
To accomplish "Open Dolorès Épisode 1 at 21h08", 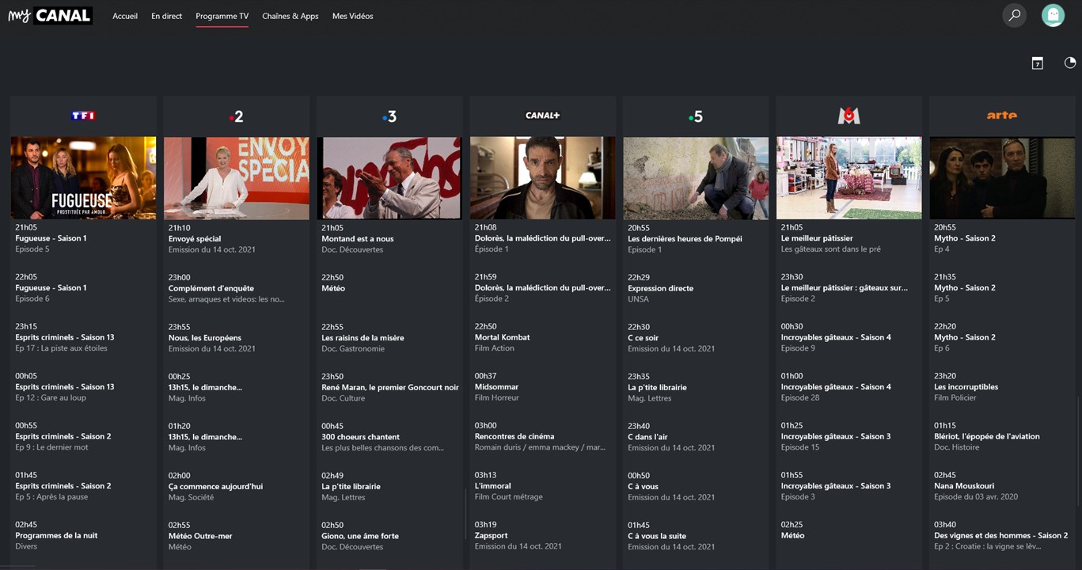I will tap(542, 238).
